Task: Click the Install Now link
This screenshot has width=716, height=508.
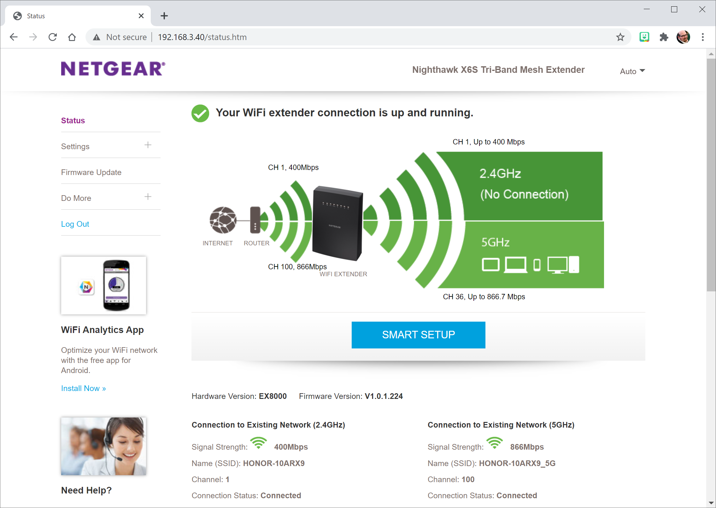Action: click(84, 388)
